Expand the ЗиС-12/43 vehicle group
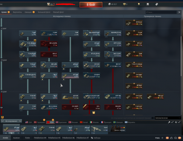This screenshot has width=183, height=141. pos(113,54)
